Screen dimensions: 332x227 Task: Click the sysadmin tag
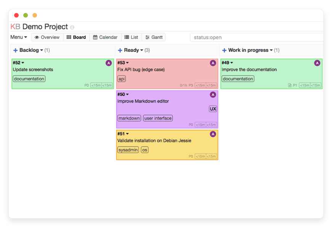point(128,150)
